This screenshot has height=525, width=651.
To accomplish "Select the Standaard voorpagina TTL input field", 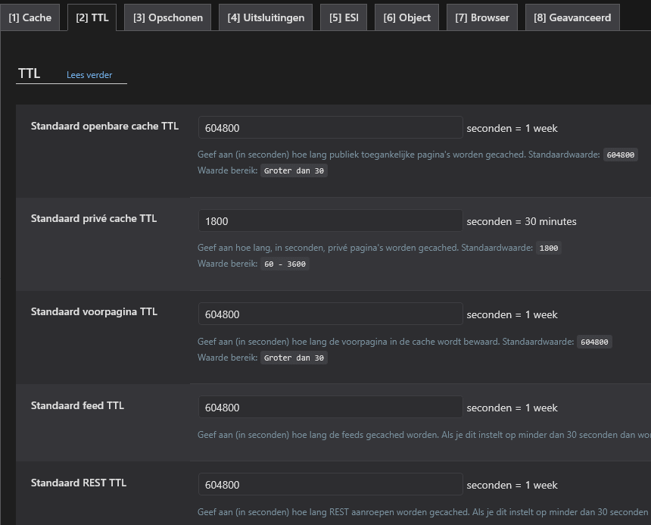I will pos(330,314).
